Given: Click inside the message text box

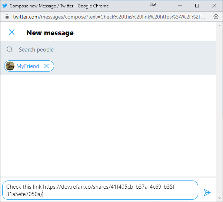Looking at the screenshot, I should tap(100, 190).
